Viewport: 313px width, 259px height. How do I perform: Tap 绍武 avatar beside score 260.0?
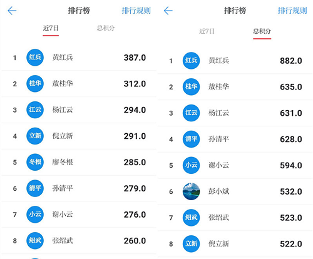(35, 241)
